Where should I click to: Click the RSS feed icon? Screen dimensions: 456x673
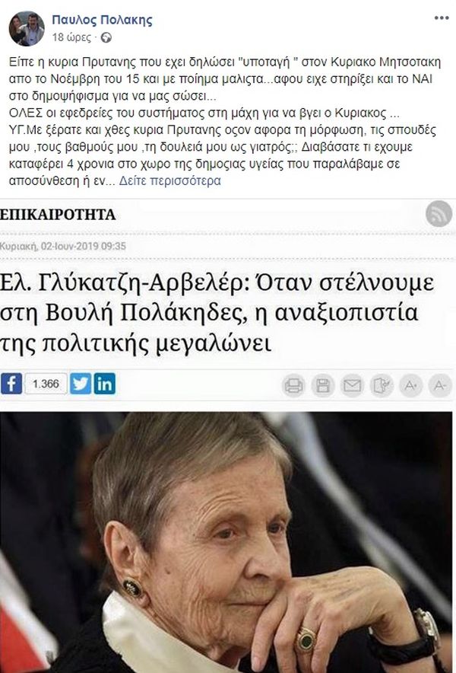tap(439, 214)
